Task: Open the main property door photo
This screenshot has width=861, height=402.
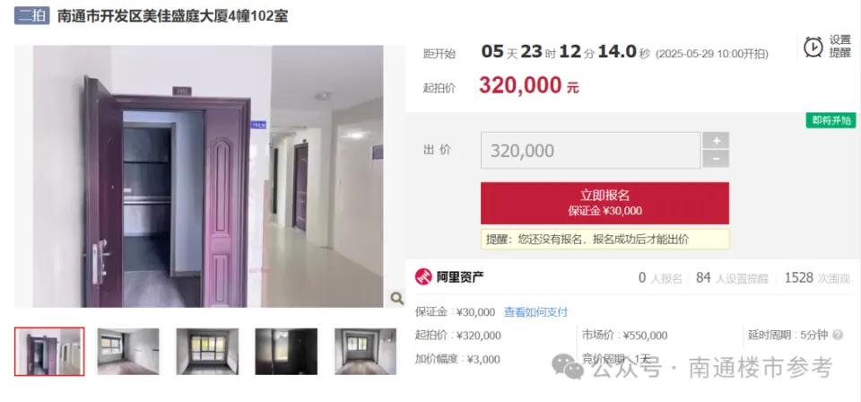Action: [208, 176]
